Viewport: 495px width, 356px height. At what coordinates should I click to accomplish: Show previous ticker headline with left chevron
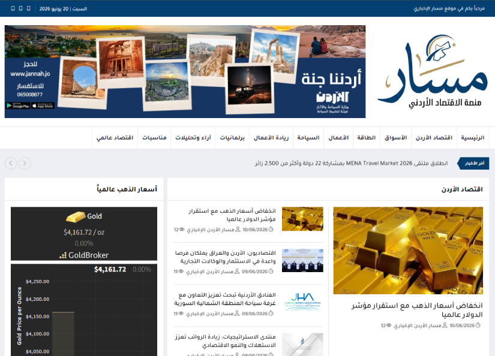pos(11,164)
